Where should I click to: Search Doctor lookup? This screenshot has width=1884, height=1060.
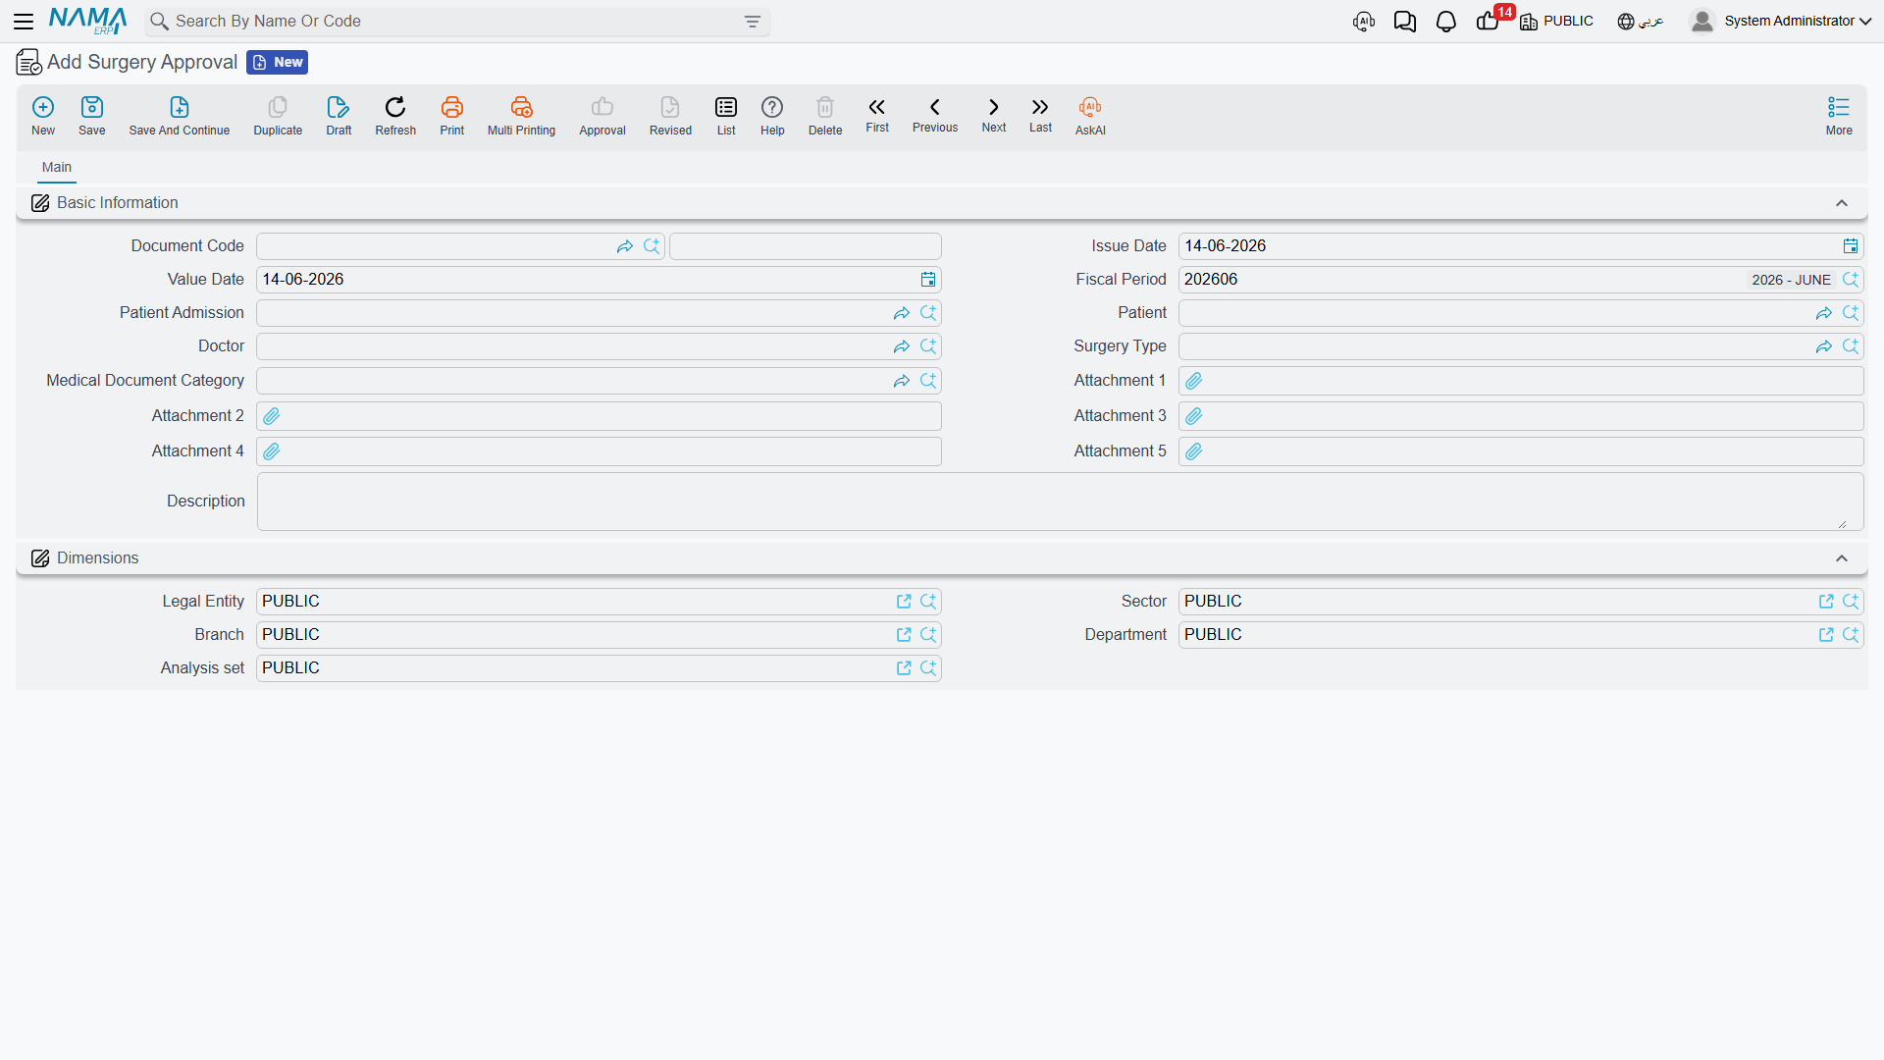928,346
